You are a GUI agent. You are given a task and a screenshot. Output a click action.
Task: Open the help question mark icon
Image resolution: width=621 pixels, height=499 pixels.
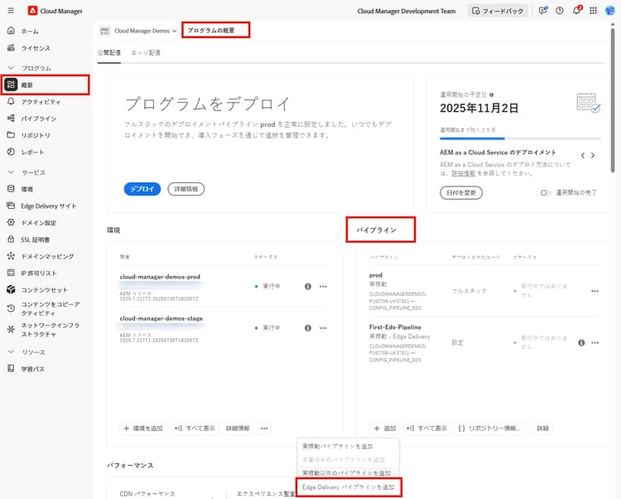[559, 11]
